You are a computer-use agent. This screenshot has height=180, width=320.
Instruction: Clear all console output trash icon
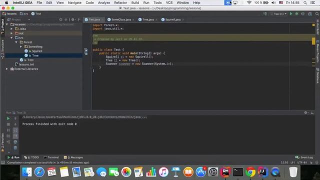point(15,148)
